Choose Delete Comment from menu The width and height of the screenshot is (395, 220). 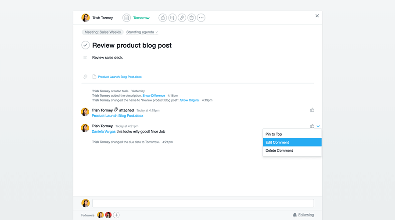coord(292,150)
